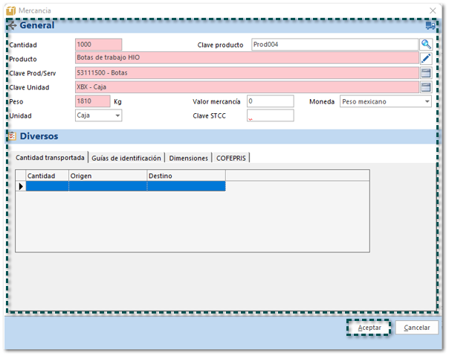The width and height of the screenshot is (449, 356).
Task: Click the Peso input field
Action: (93, 101)
